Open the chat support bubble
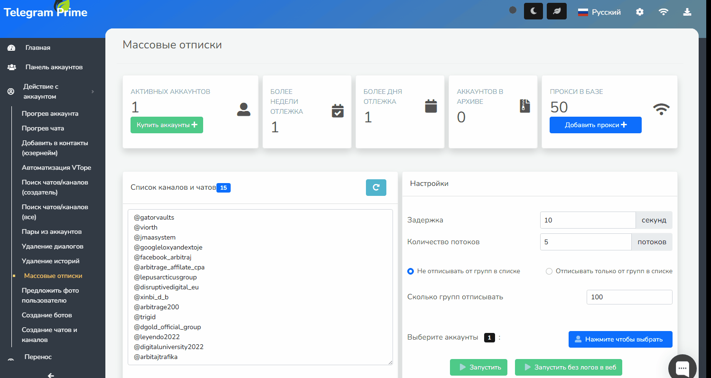 tap(683, 368)
